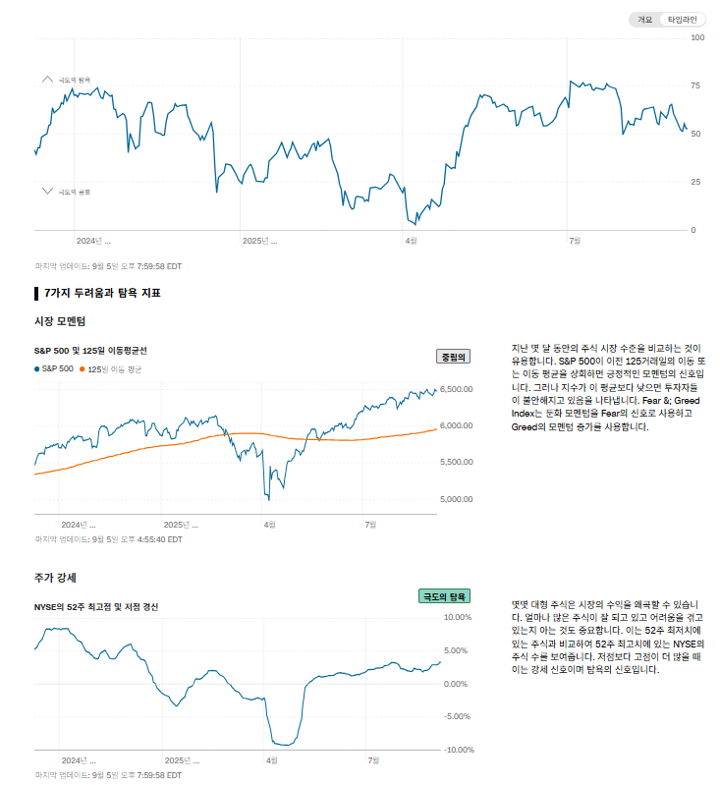Switch to the 개요 view
This screenshot has height=785, width=720.
coord(644,20)
